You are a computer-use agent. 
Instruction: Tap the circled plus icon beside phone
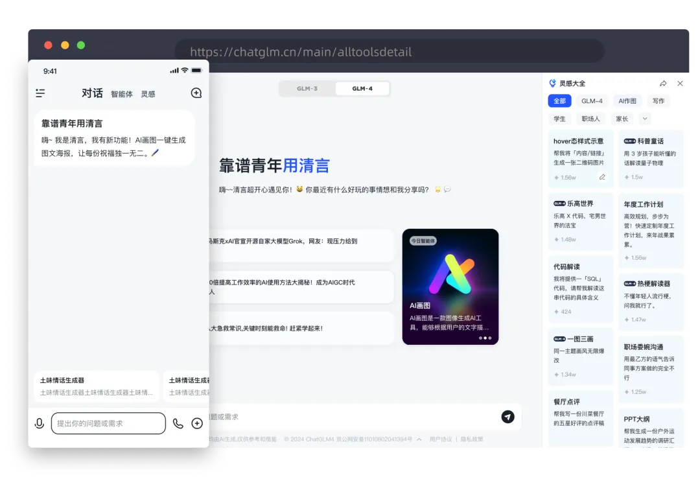coord(197,423)
